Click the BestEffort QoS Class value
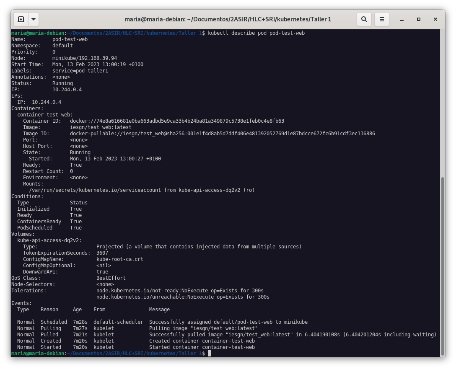This screenshot has height=369, width=456. pos(111,278)
